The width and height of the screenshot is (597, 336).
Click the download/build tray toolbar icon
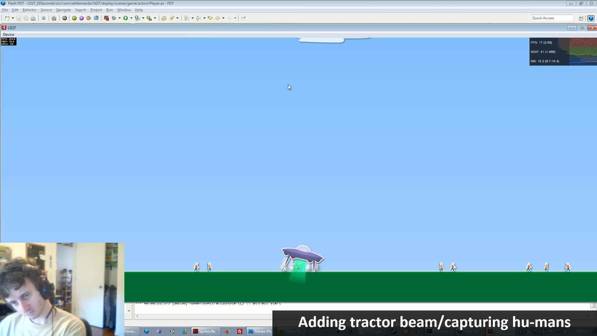point(54,18)
